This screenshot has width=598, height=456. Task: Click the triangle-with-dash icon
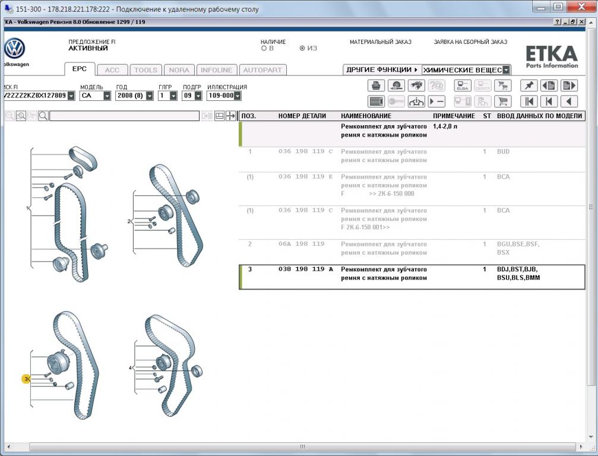click(436, 102)
